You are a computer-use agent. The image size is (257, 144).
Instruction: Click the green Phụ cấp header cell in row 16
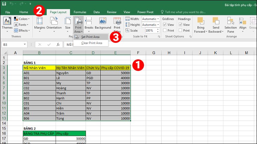click(x=71, y=133)
